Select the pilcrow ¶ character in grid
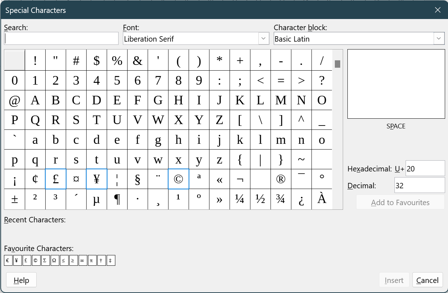Screen dimensions: 448x293 (117, 199)
